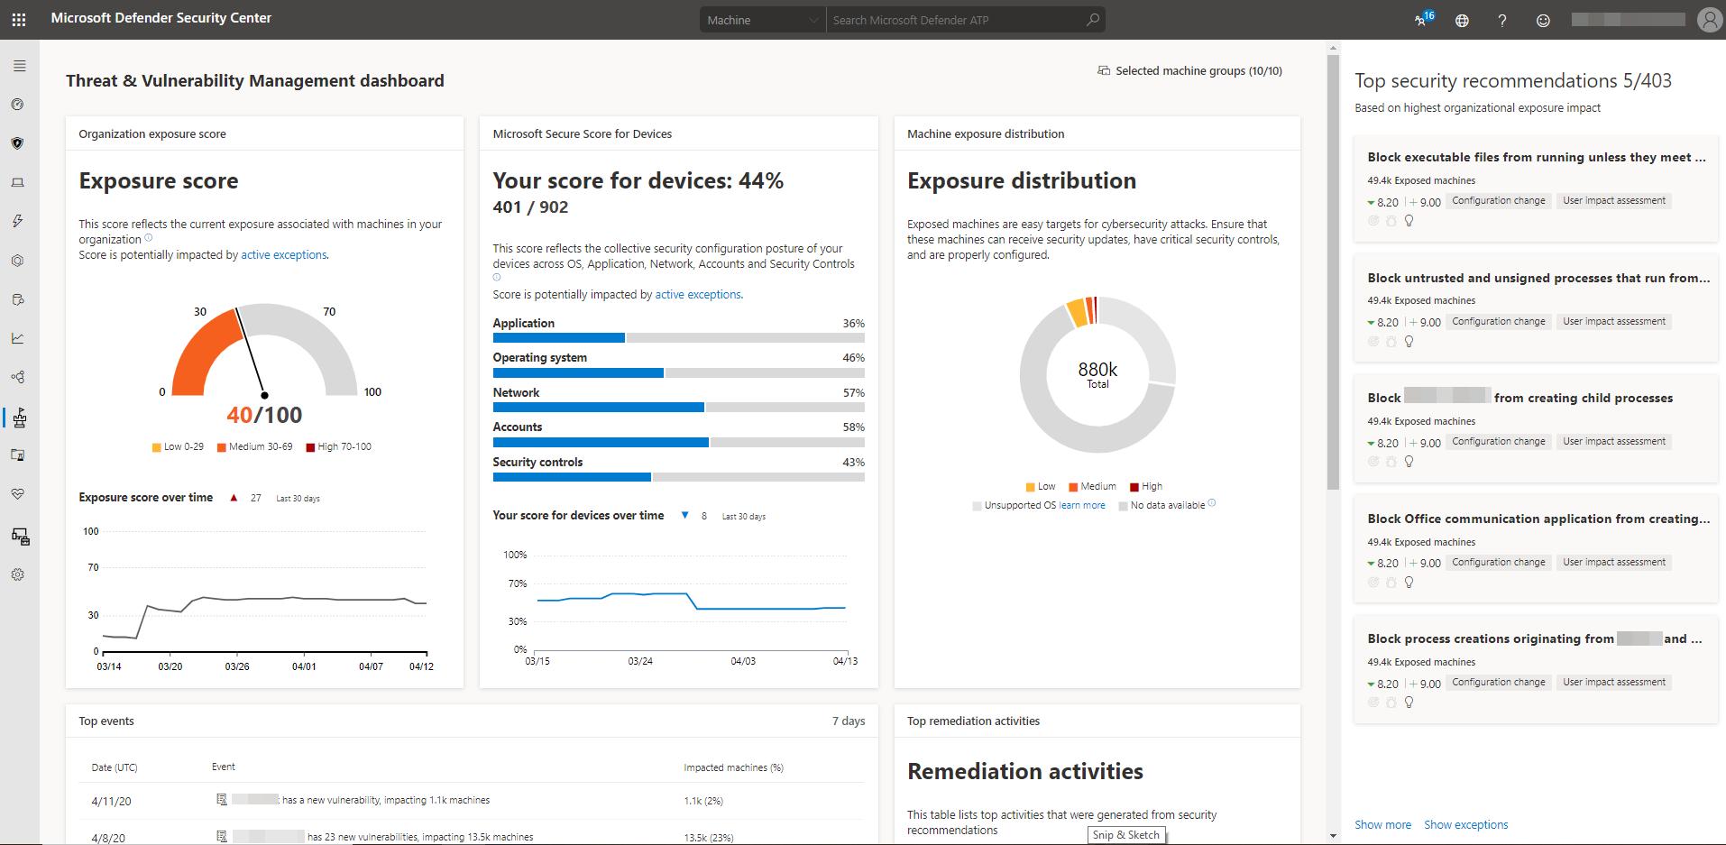This screenshot has width=1726, height=845.
Task: Click the search magnifier icon
Action: [x=1093, y=20]
